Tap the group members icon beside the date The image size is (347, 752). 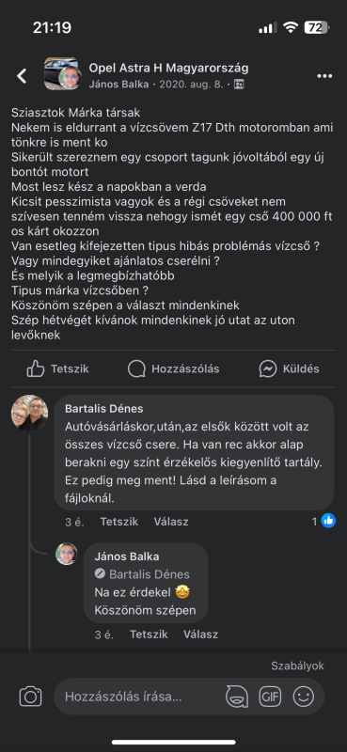point(239,85)
